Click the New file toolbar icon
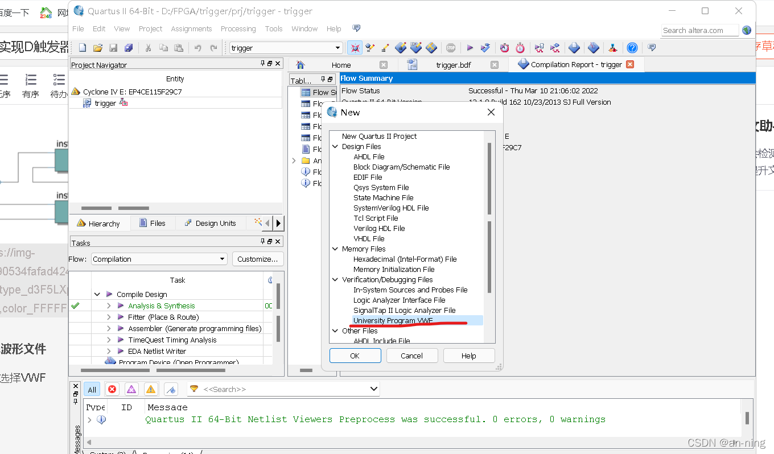Viewport: 774px width, 454px height. [x=83, y=48]
